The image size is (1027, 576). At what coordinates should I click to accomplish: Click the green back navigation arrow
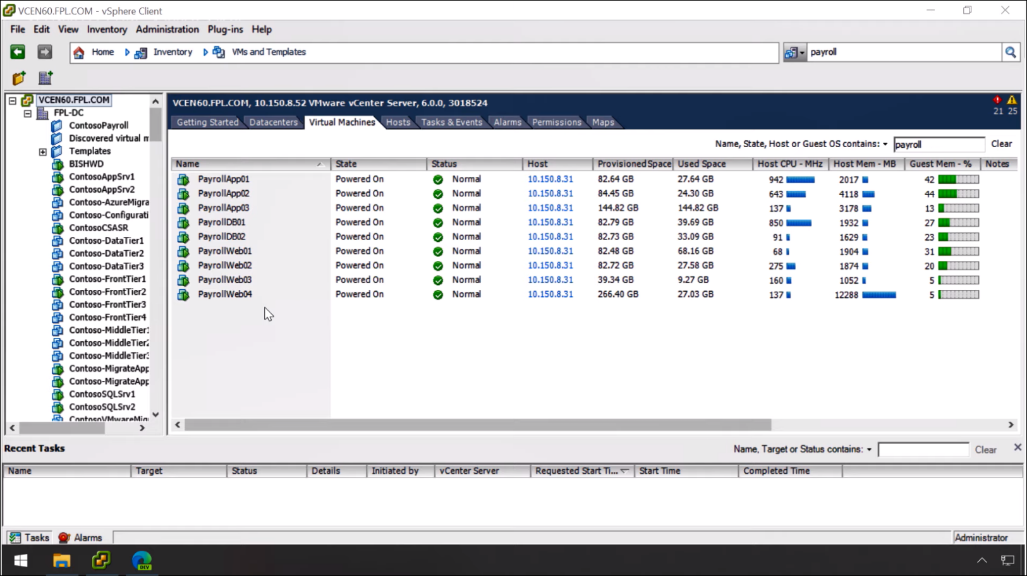coord(18,52)
